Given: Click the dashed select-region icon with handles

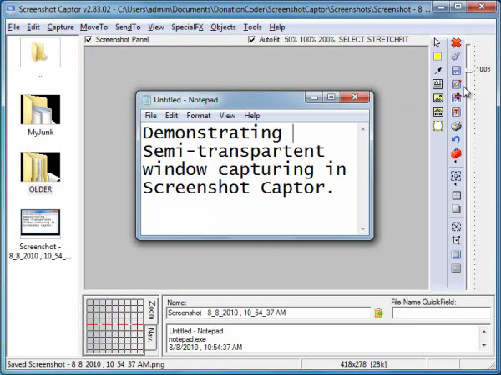Looking at the screenshot, I should click(x=456, y=176).
